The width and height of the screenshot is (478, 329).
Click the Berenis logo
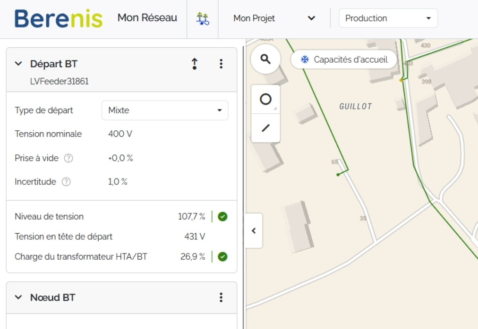pos(58,19)
